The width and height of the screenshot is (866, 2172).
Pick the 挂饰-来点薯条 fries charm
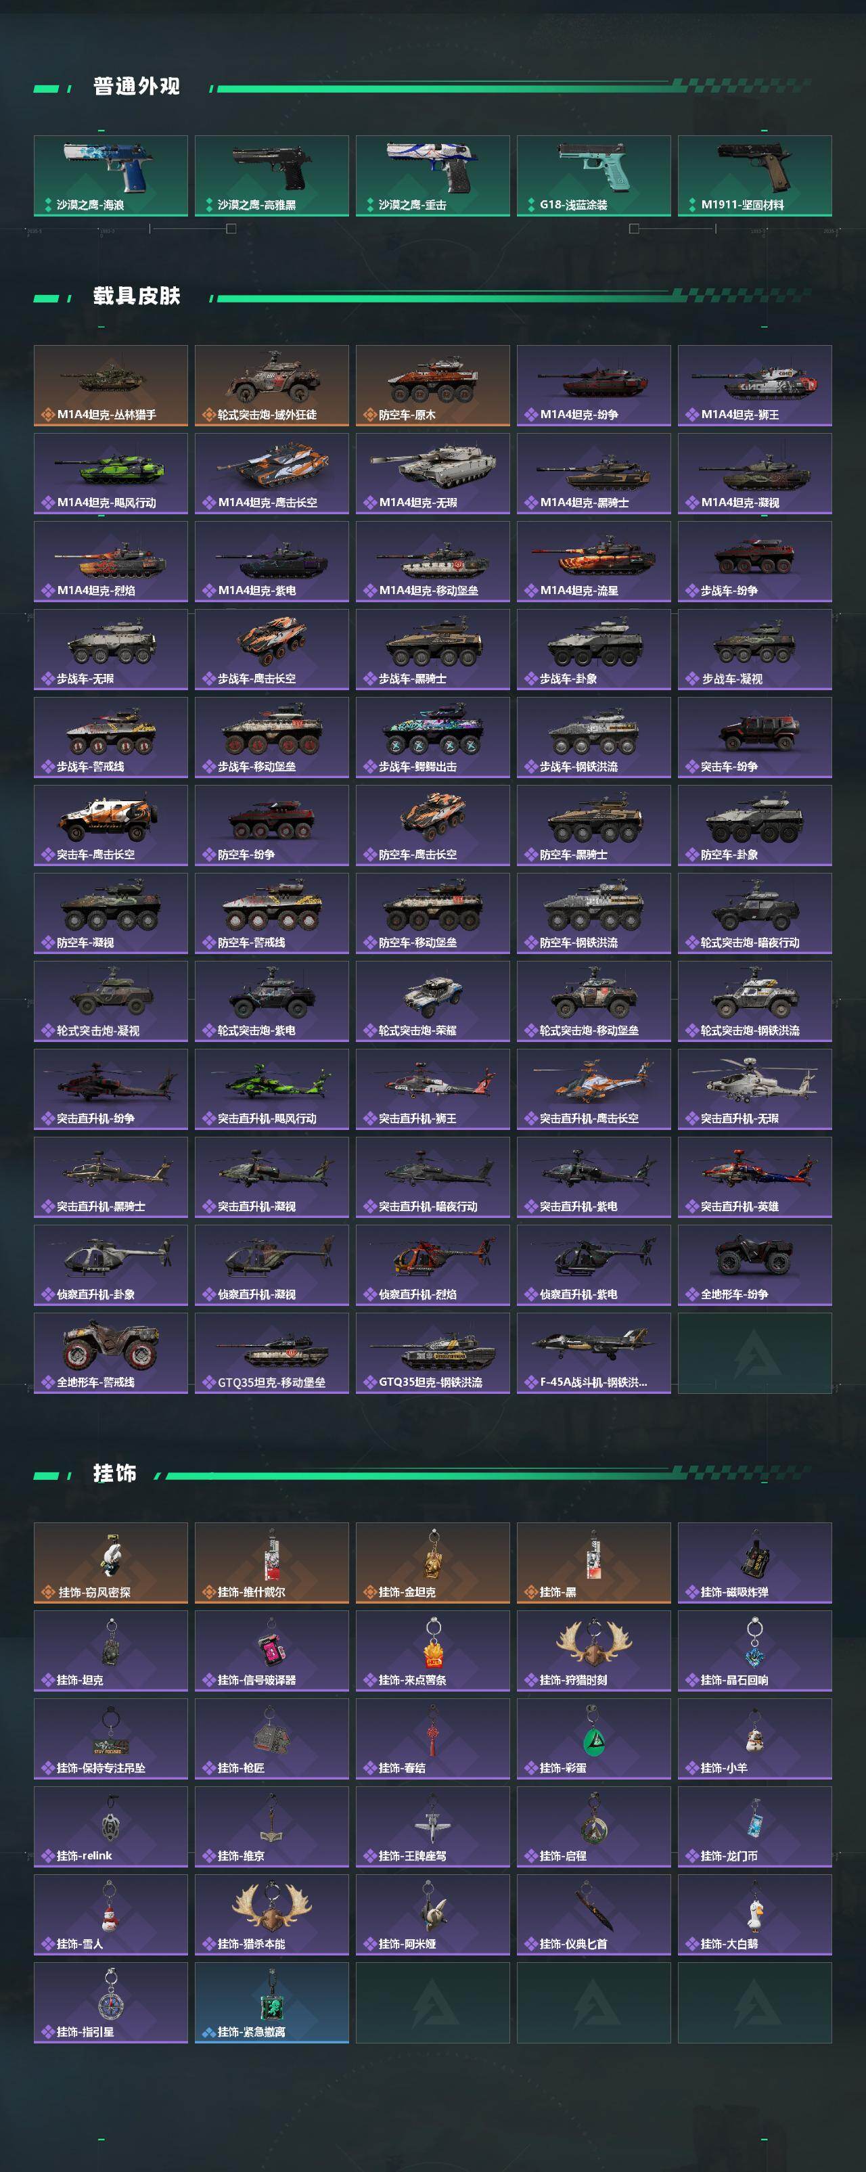pyautogui.click(x=432, y=1651)
